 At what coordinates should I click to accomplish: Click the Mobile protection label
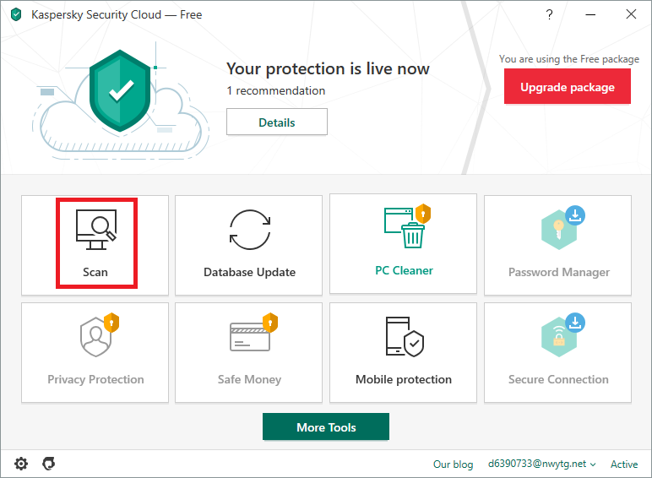point(404,379)
